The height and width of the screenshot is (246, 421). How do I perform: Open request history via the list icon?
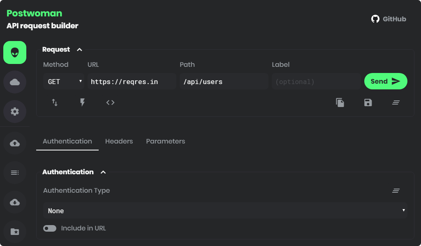click(14, 173)
